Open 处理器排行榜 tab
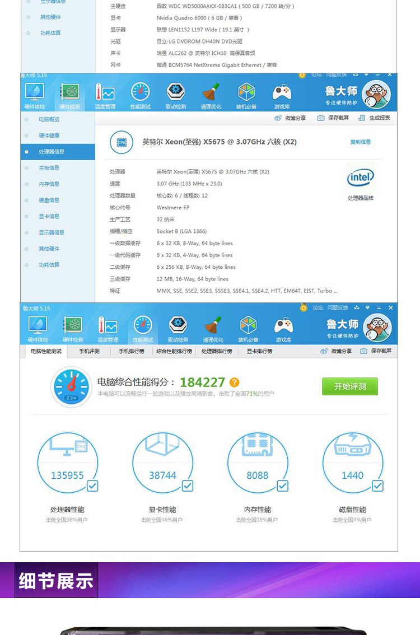 217,351
